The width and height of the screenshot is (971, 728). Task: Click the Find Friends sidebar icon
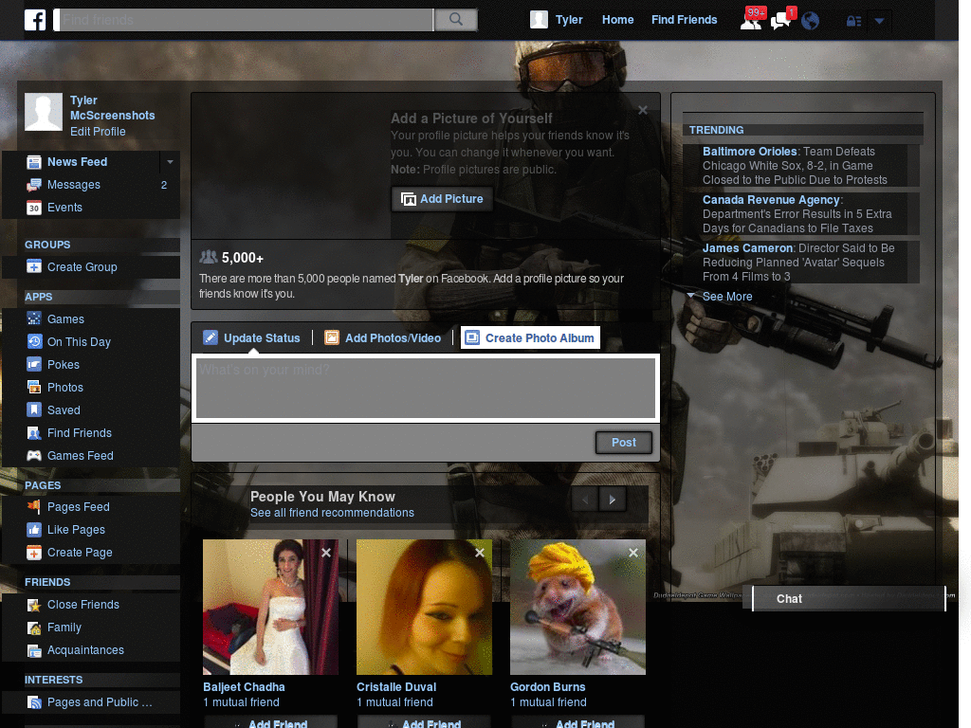point(34,432)
